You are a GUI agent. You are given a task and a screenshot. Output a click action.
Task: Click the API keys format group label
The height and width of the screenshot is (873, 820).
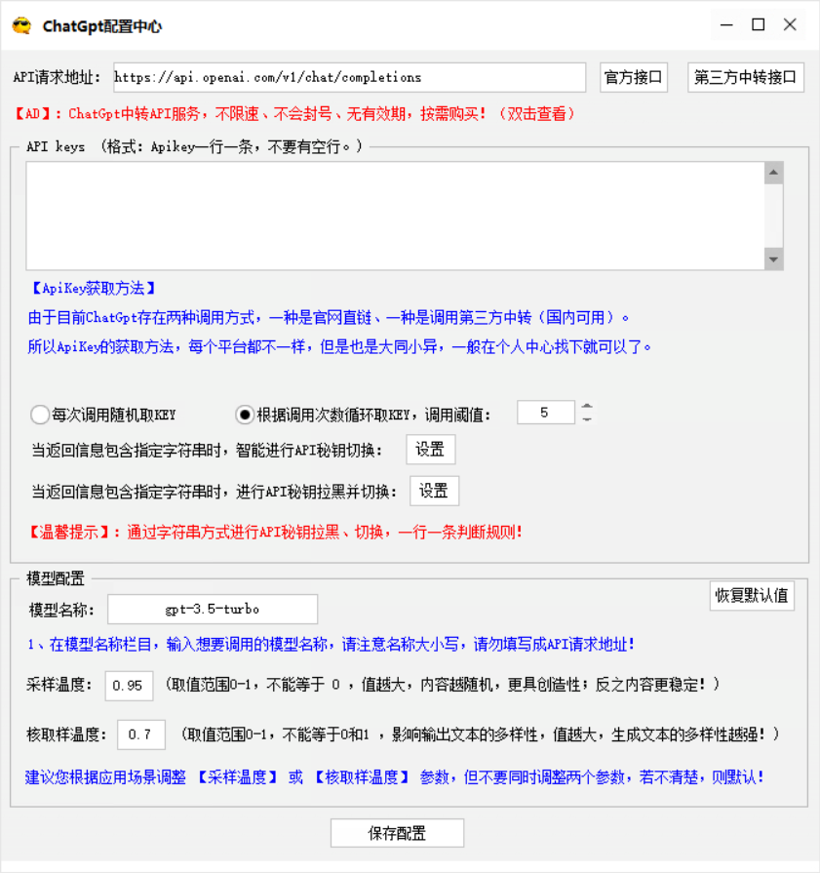[195, 147]
